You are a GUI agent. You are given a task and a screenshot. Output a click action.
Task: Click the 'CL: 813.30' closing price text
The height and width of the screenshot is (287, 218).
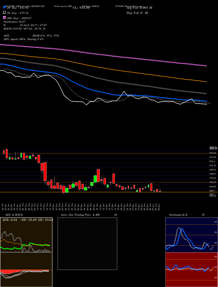pyautogui.click(x=81, y=8)
